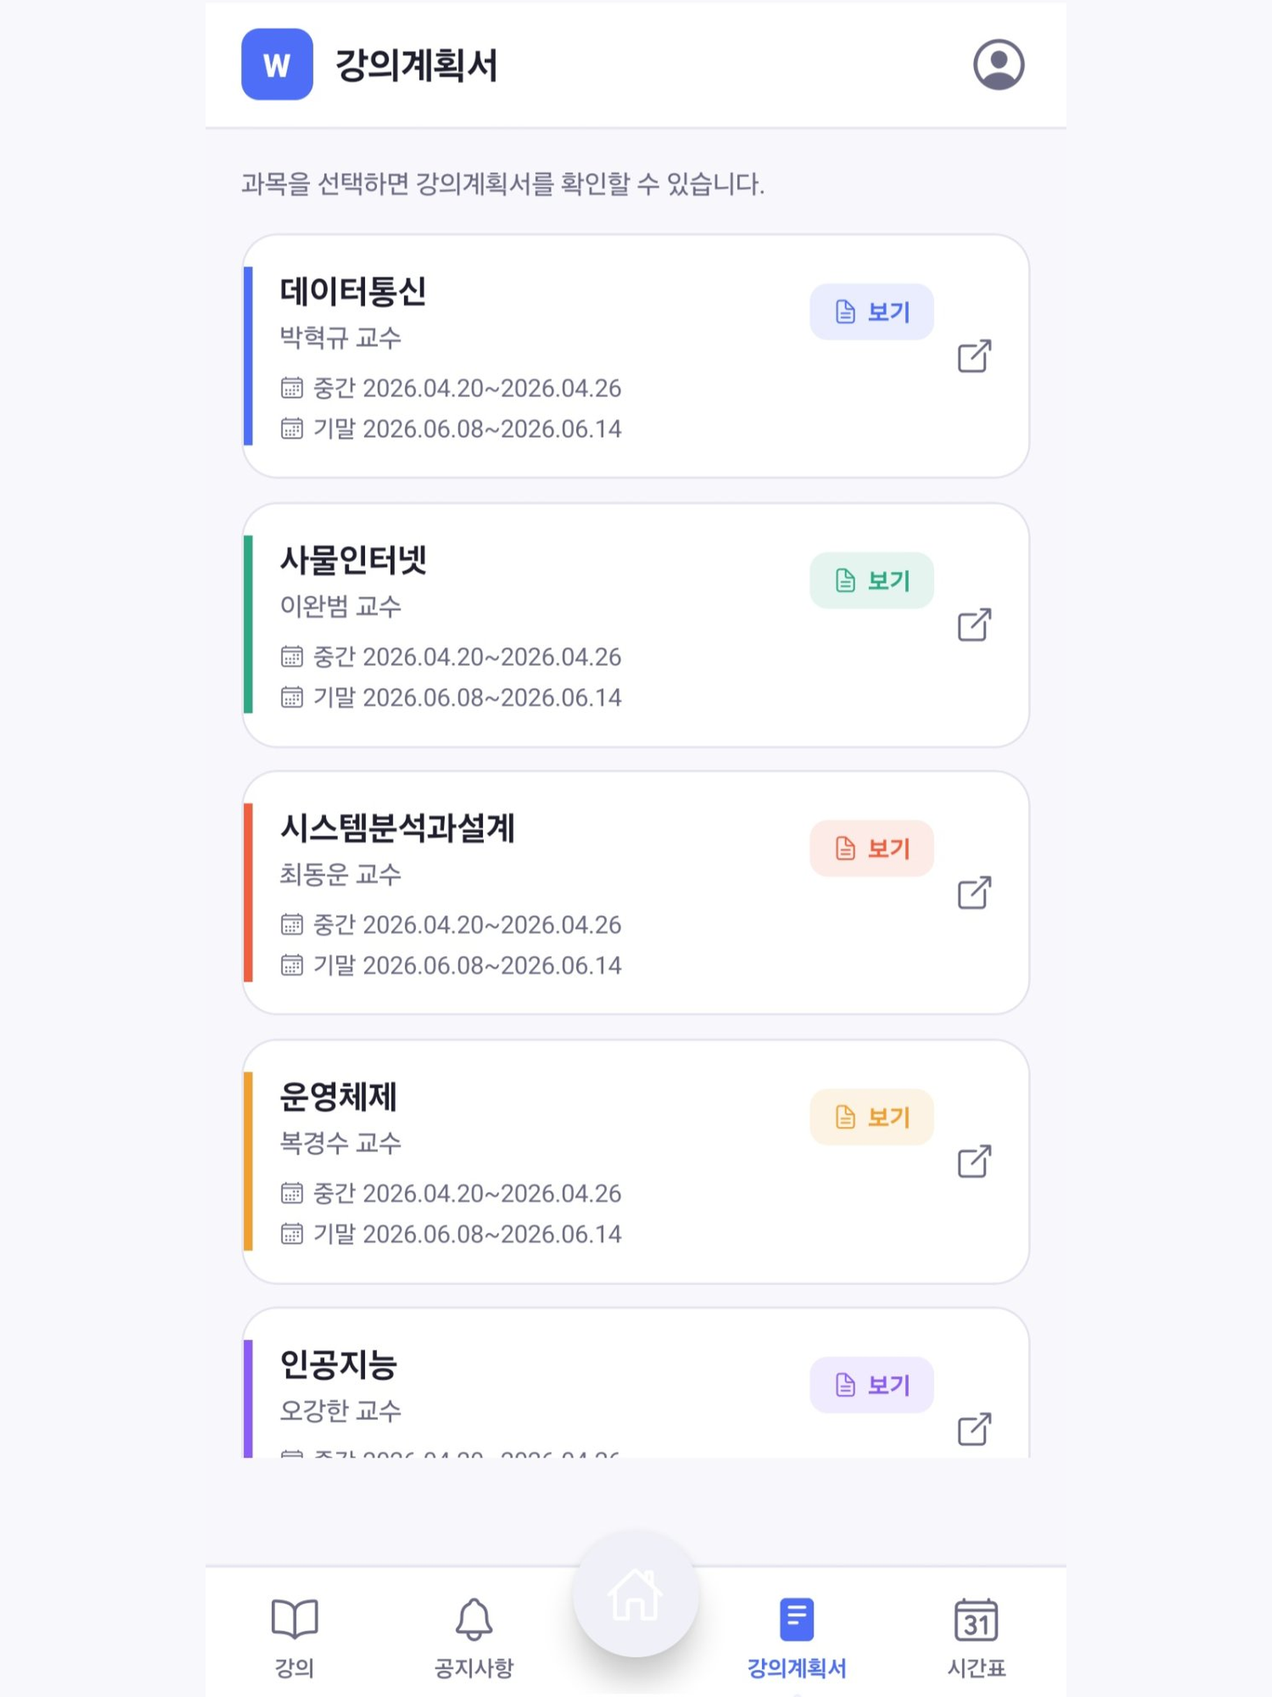Viewport: 1272px width, 1697px height.
Task: Open external link for 운영체제
Action: 974,1161
